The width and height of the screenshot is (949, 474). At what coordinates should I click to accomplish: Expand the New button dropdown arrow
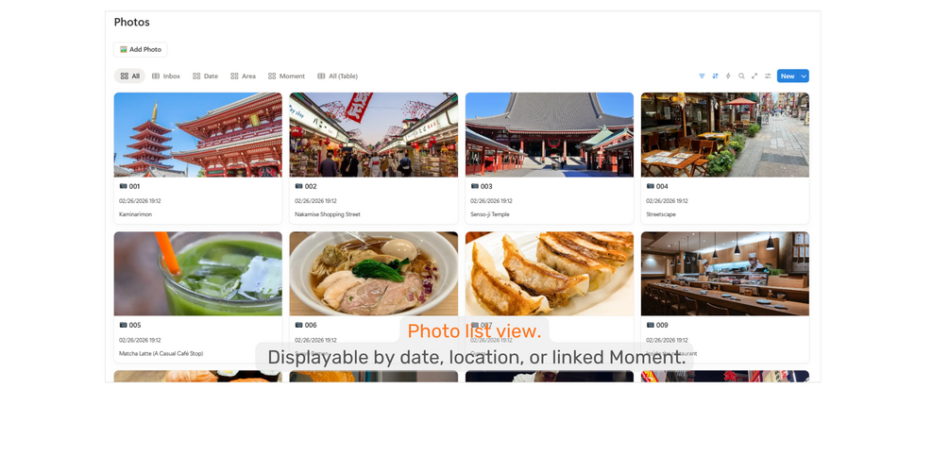point(804,76)
